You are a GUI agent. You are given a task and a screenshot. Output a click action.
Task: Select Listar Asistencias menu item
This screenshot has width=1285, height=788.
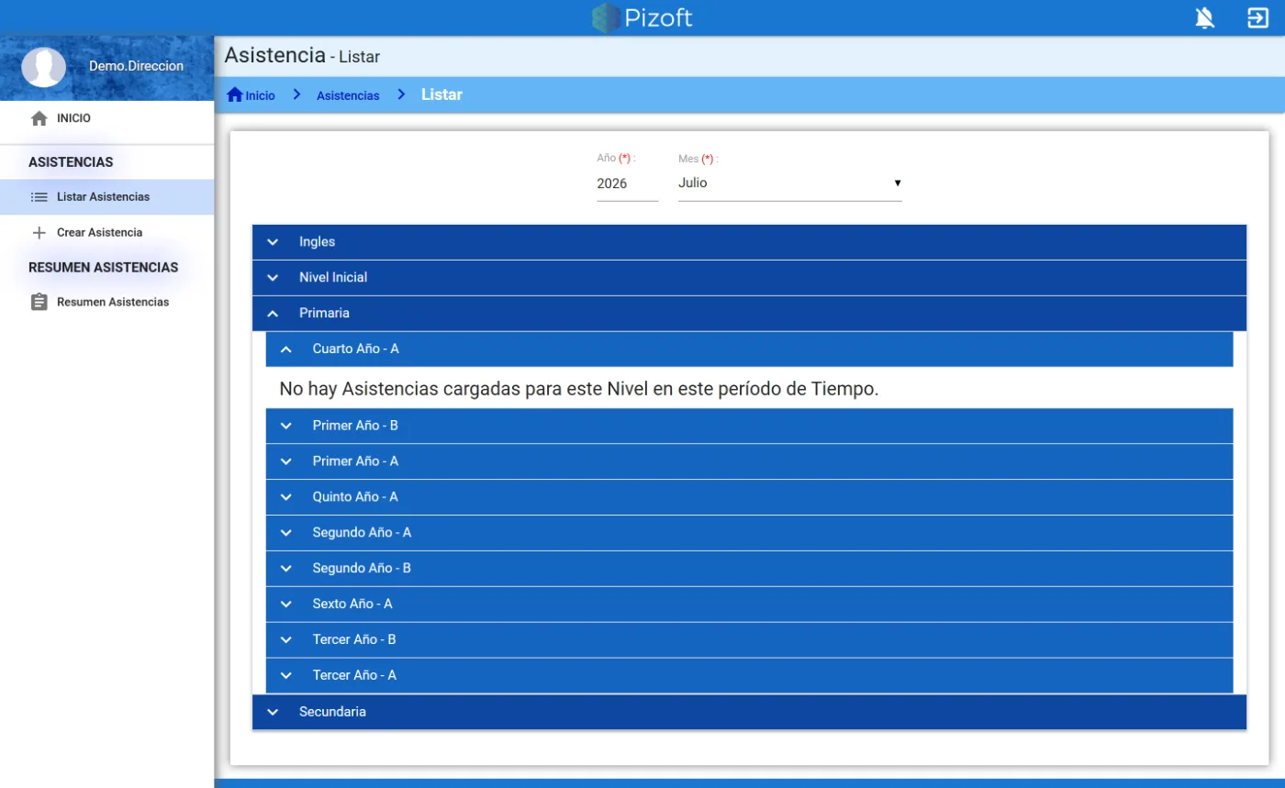pyautogui.click(x=106, y=197)
